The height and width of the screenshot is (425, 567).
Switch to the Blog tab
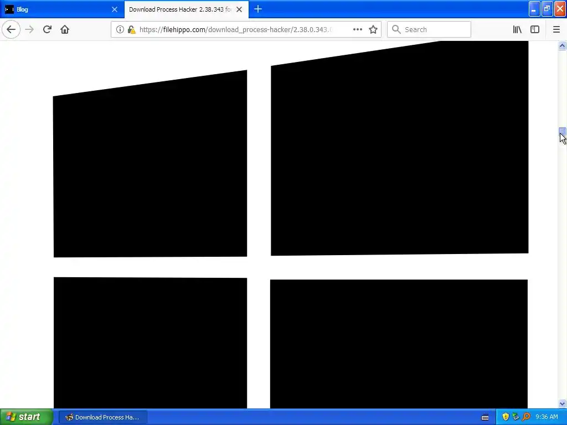coord(61,9)
